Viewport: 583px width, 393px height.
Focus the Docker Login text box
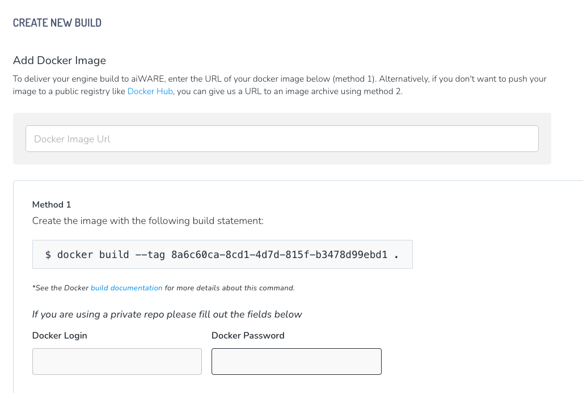point(117,362)
